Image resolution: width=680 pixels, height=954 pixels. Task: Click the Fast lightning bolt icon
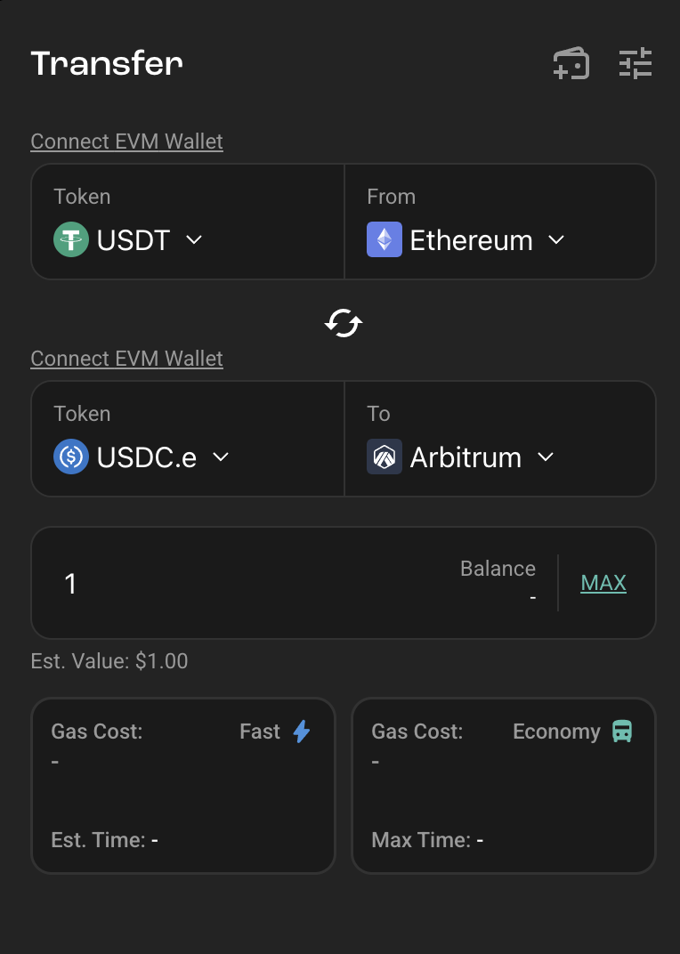click(302, 732)
